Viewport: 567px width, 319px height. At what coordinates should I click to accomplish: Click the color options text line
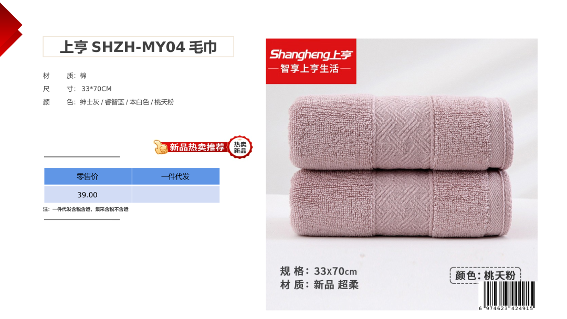(x=108, y=102)
